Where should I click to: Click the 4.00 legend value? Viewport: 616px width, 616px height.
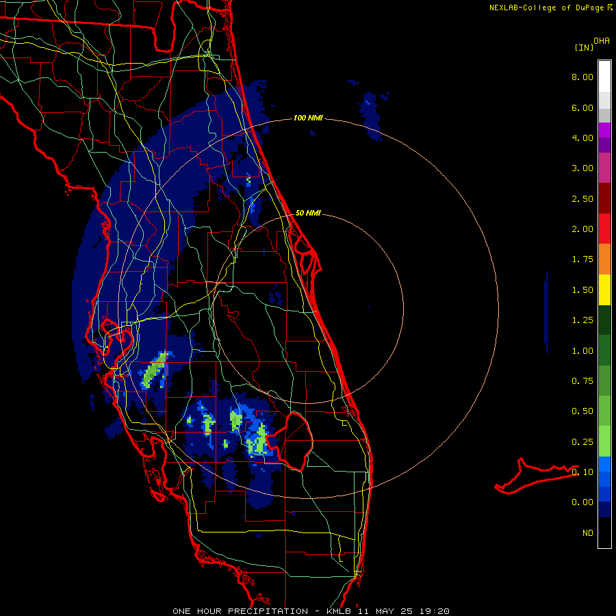click(582, 138)
